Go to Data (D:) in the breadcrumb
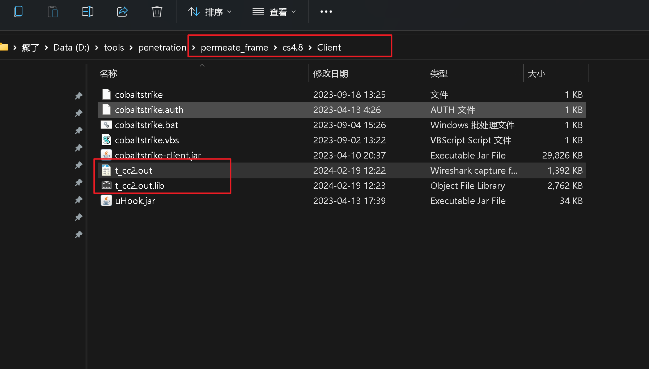649x369 pixels. click(x=71, y=47)
